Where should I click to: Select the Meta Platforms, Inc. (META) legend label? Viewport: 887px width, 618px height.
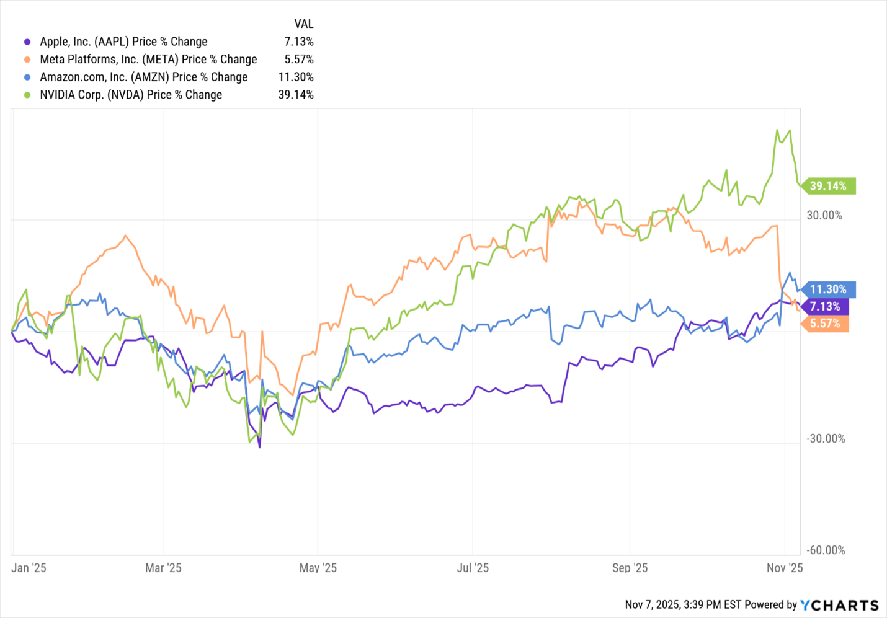coord(148,60)
